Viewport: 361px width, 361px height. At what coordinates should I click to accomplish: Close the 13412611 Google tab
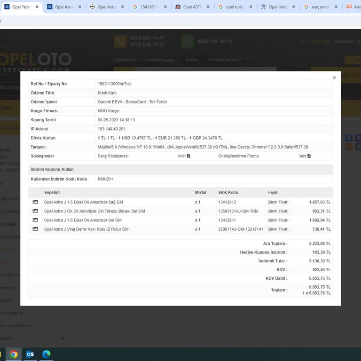[165, 7]
